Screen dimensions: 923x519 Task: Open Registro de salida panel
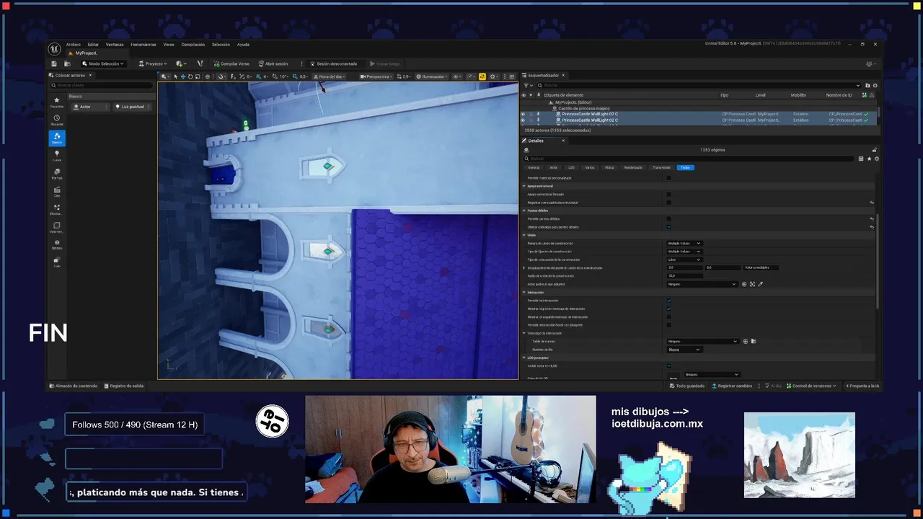(x=123, y=386)
